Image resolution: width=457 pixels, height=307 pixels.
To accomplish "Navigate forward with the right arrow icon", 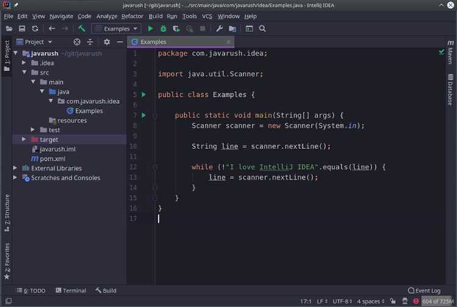I will 65,29.
